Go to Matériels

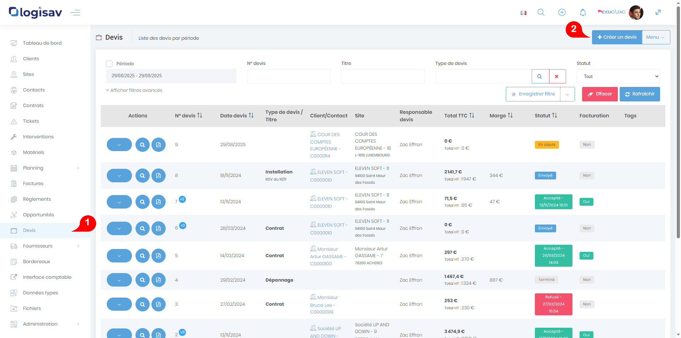pyautogui.click(x=33, y=152)
